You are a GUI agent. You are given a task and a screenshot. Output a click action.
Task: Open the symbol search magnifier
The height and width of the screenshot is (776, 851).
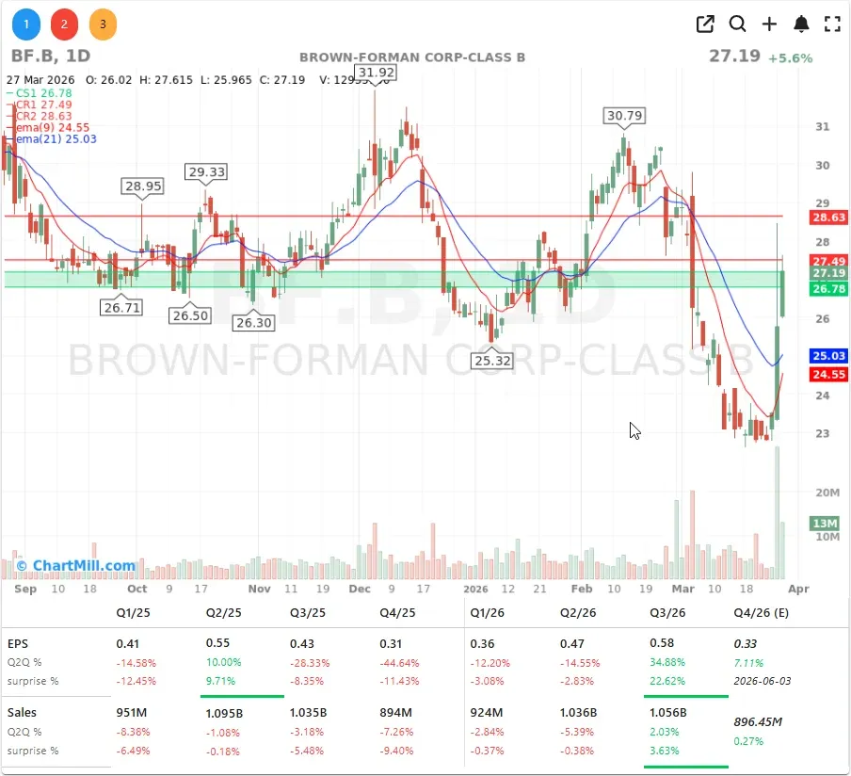(738, 24)
